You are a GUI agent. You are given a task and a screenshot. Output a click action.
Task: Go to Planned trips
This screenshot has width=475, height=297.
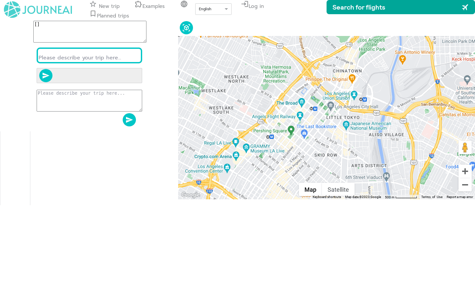coord(110,16)
